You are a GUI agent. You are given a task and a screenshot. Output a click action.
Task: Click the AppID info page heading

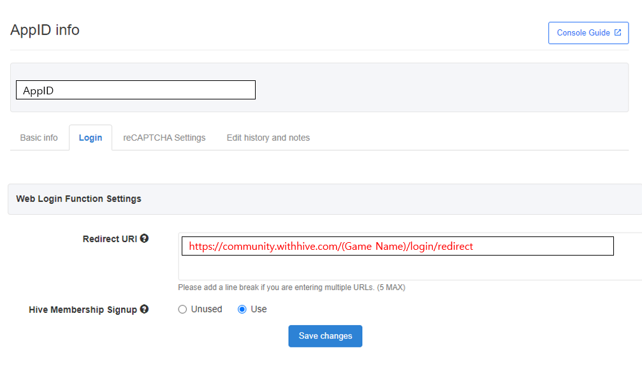45,30
